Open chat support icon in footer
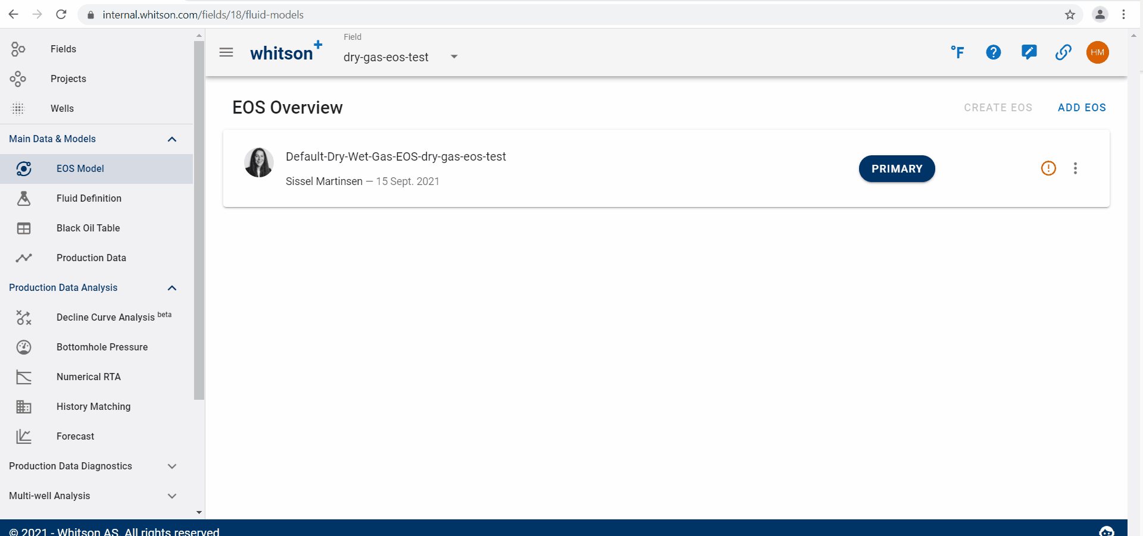The image size is (1143, 536). [1107, 531]
